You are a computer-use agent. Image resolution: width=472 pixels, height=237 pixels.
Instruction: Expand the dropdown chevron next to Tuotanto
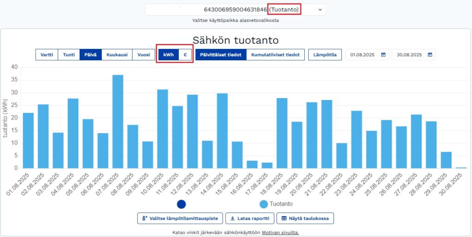click(320, 10)
